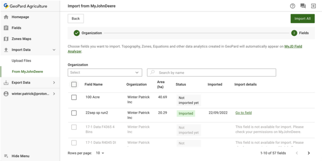This screenshot has width=322, height=161.
Task: Check the 100 Acre field checkbox
Action: 74,97
